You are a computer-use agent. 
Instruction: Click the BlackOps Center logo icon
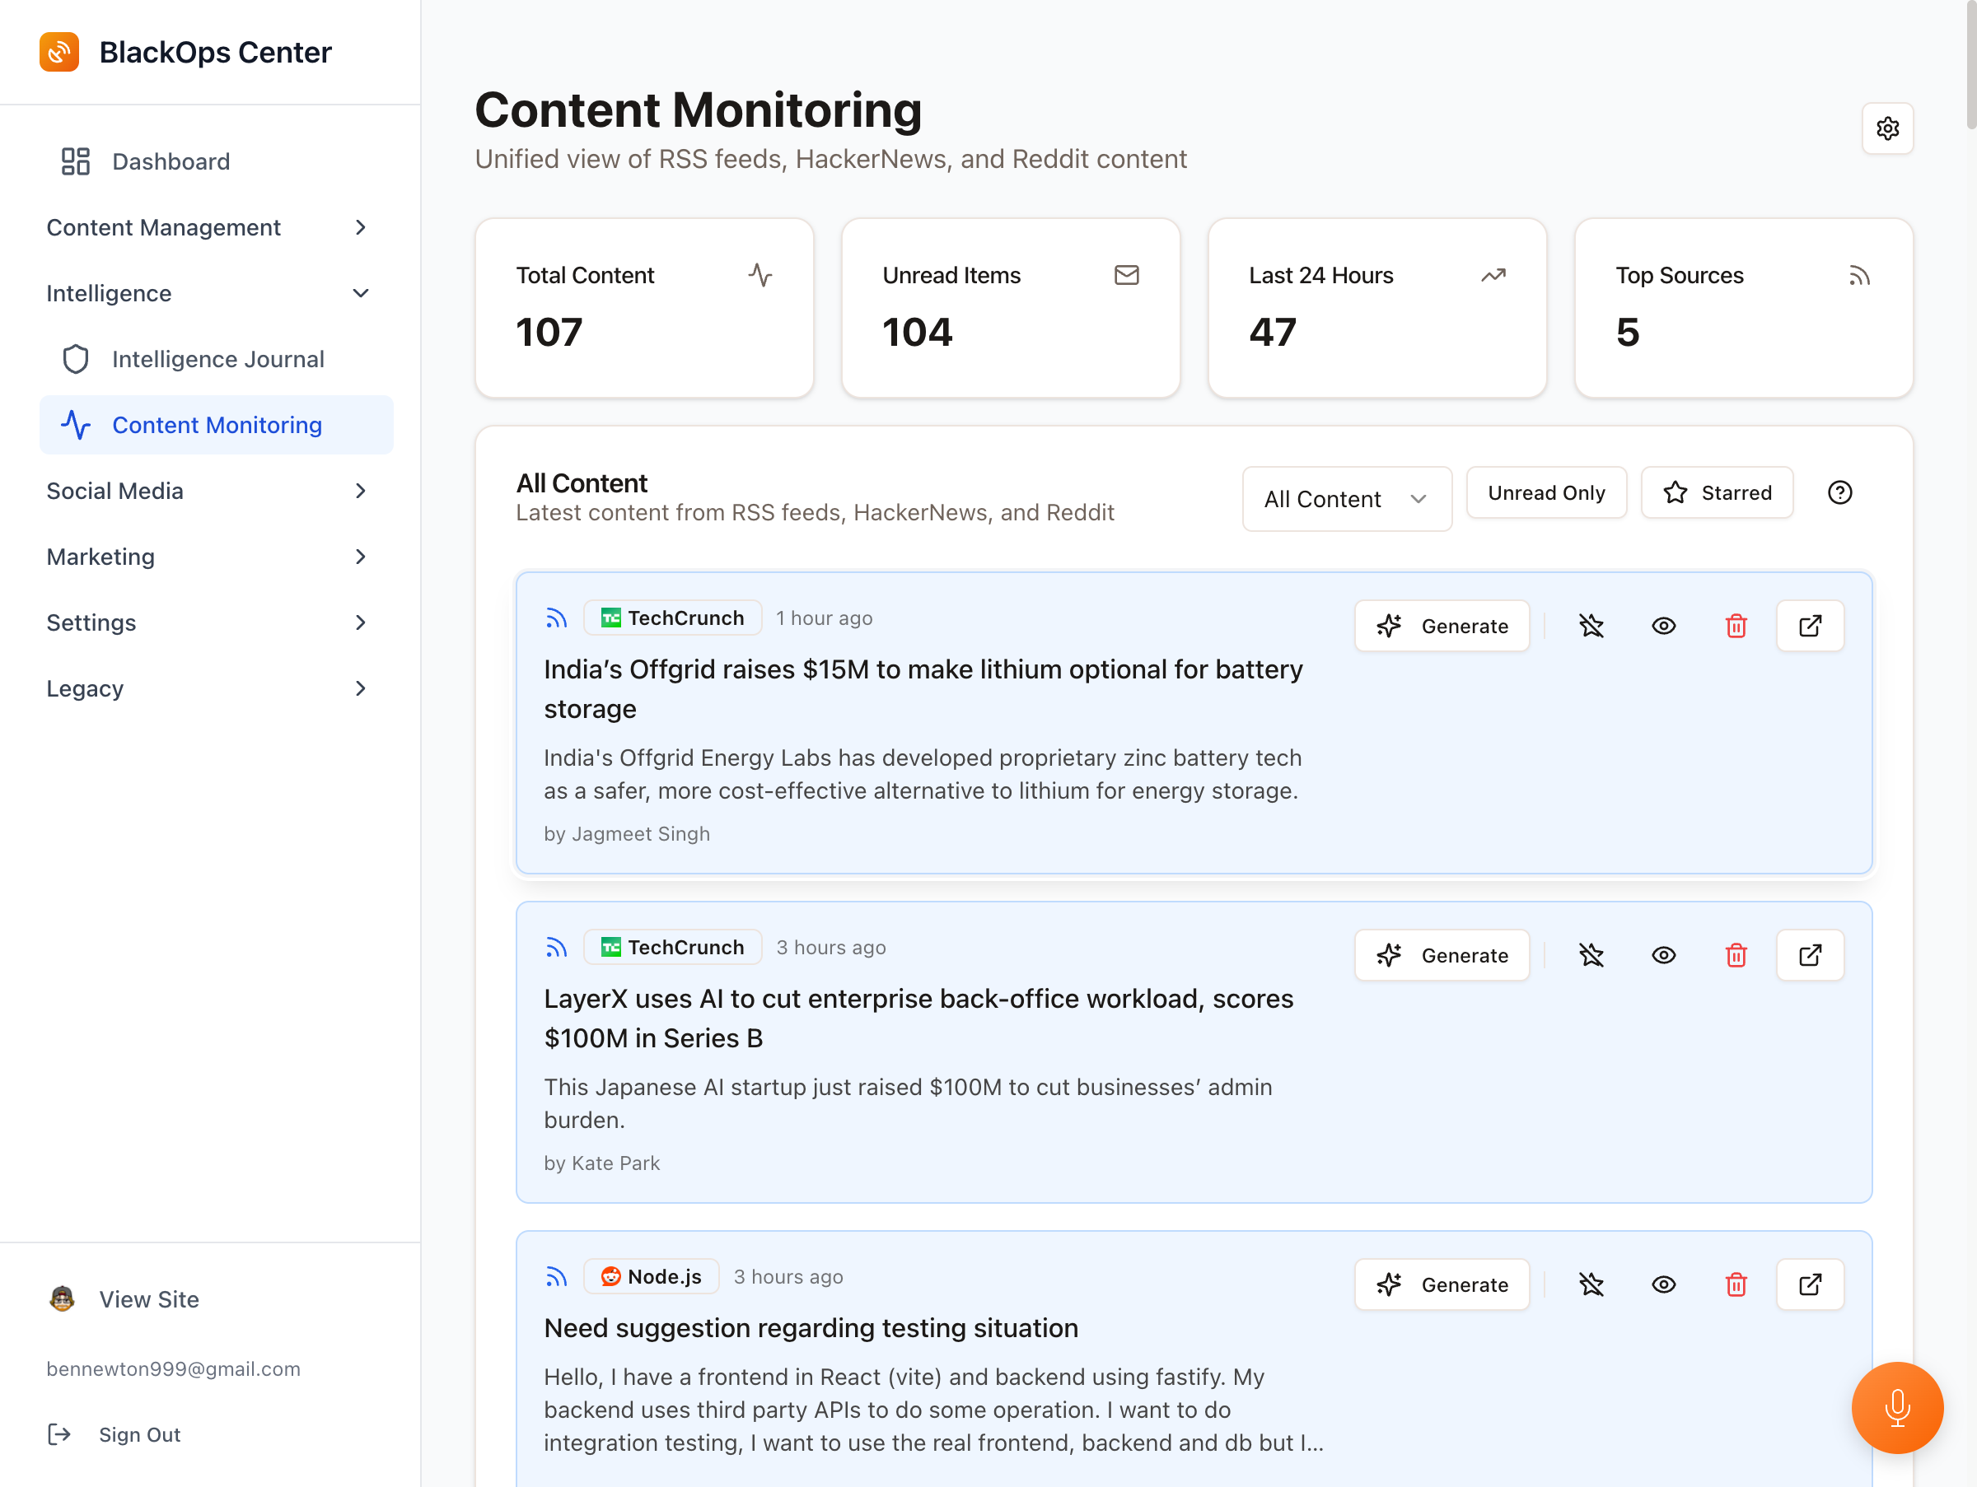[x=59, y=52]
